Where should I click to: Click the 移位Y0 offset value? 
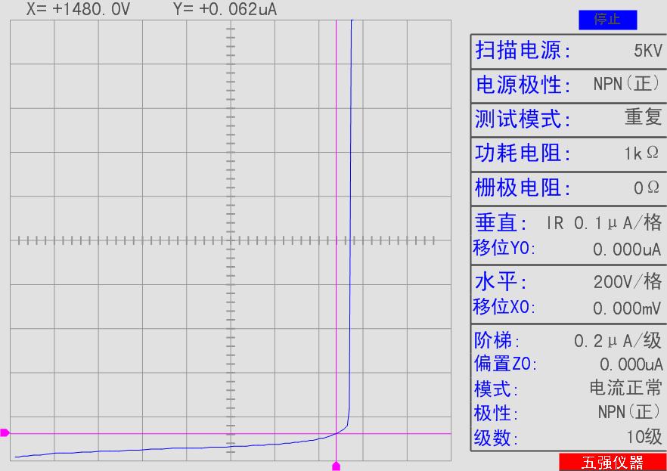pos(568,249)
